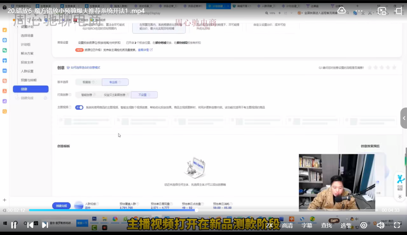407x235 pixels.
Task: Choose 不设置 for 打底创意
Action: pyautogui.click(x=144, y=95)
